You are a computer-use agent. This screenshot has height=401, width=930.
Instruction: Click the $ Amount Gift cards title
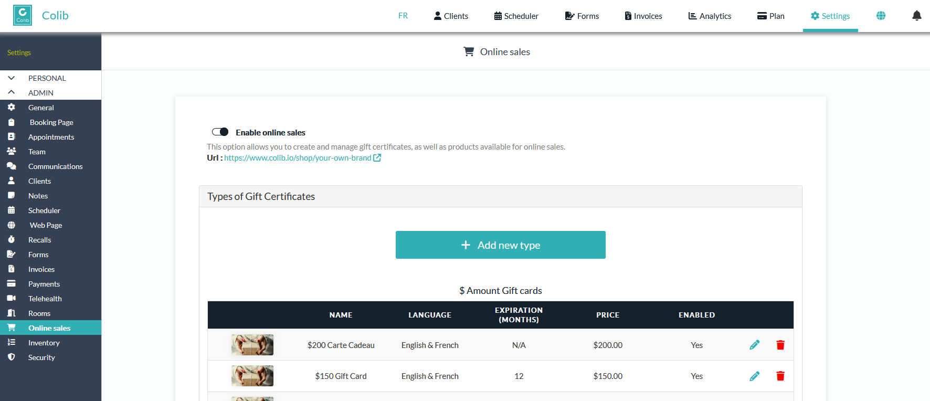(x=501, y=290)
